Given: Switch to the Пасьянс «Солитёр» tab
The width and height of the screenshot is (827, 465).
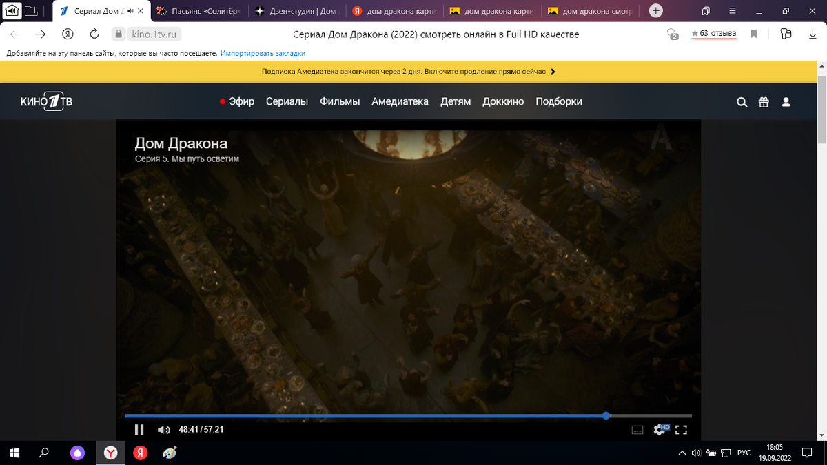Looking at the screenshot, I should (201, 11).
